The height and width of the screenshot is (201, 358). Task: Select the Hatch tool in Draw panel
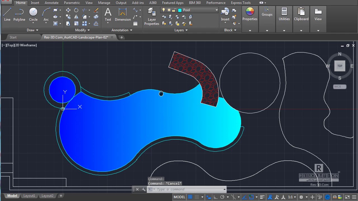point(55,23)
